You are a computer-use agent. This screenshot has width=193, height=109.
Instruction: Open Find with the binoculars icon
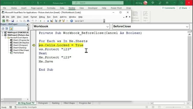tap(28, 21)
